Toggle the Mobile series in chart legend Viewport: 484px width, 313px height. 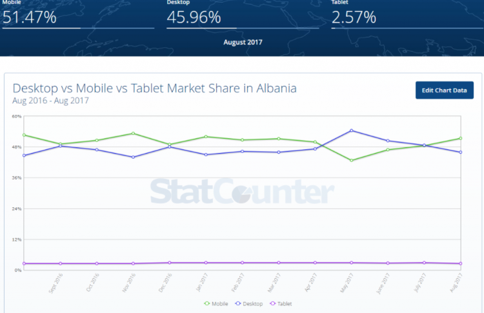218,303
